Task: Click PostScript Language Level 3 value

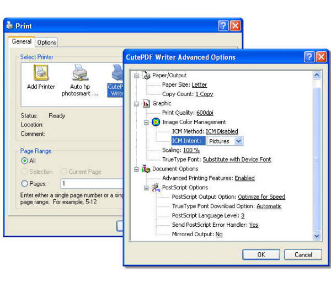Action: tap(243, 215)
